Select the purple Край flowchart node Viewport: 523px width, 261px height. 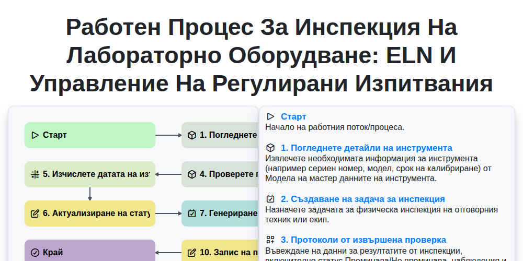pyautogui.click(x=90, y=251)
